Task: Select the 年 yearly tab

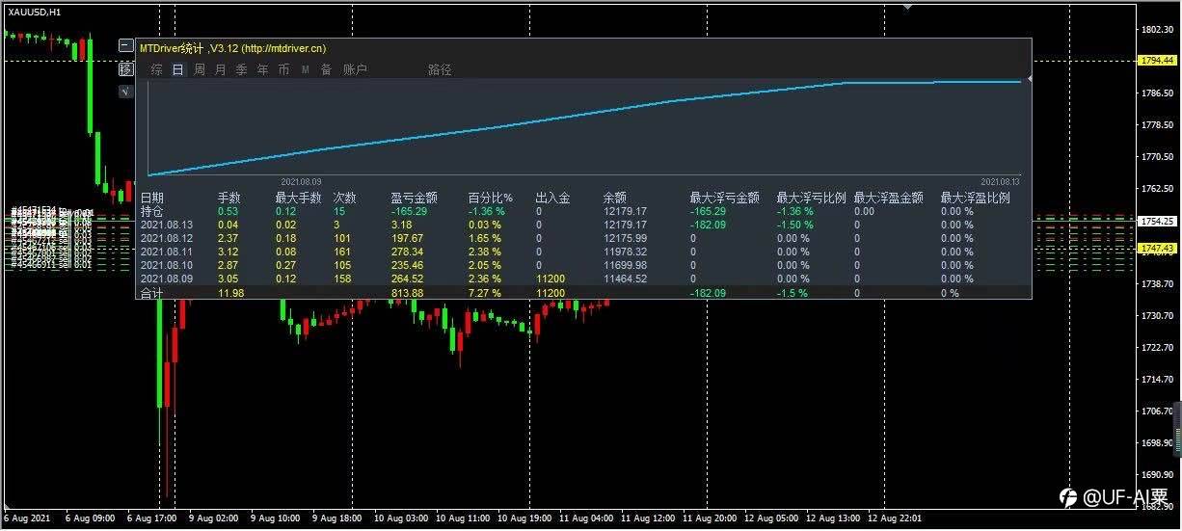Action: click(x=262, y=69)
